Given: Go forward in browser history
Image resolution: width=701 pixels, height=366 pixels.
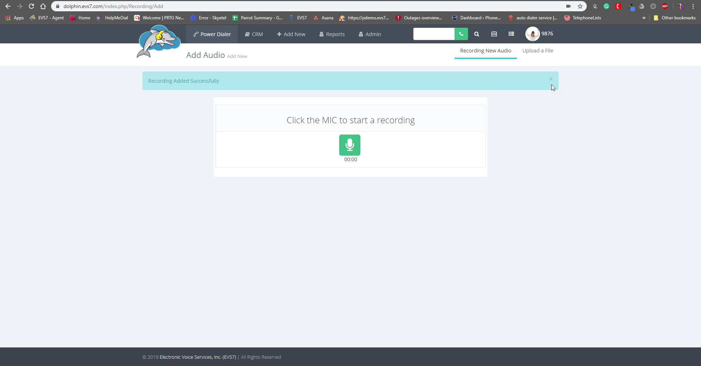Looking at the screenshot, I should (x=20, y=6).
